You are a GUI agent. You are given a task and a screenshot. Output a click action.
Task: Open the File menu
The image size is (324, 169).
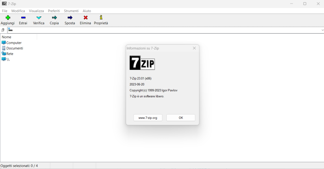(x=4, y=11)
